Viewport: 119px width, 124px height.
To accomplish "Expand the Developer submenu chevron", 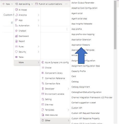I will (68, 89).
